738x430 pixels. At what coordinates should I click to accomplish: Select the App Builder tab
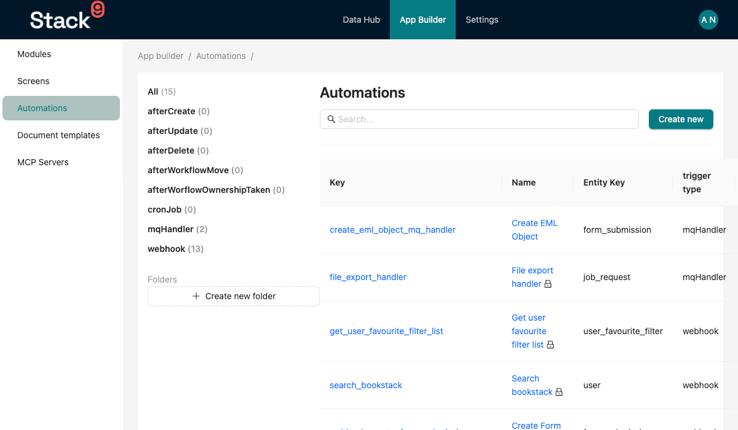pos(423,20)
